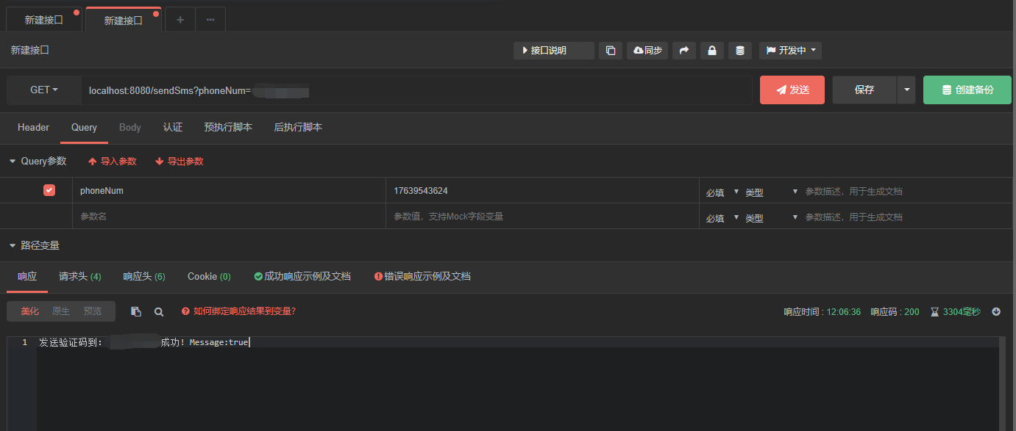The image size is (1016, 431).
Task: Open 必填 dropdown in phoneNum row
Action: [x=722, y=192]
